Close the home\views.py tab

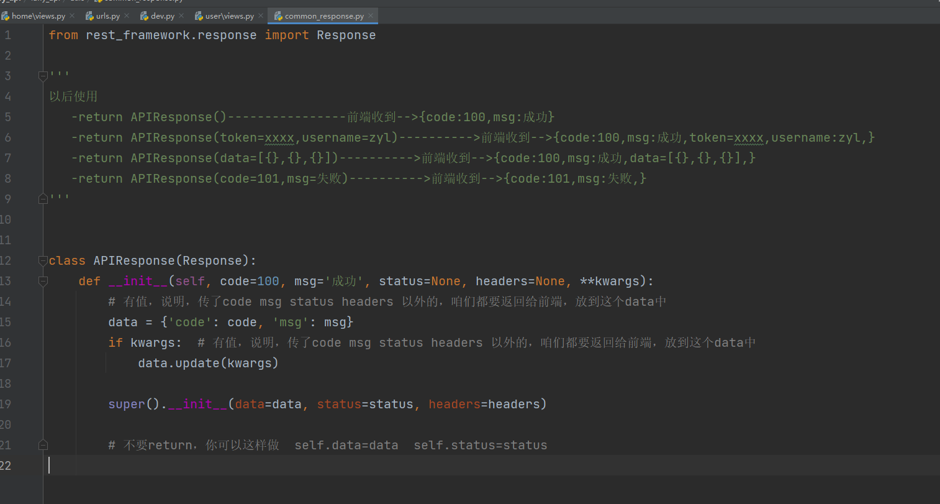pyautogui.click(x=72, y=16)
